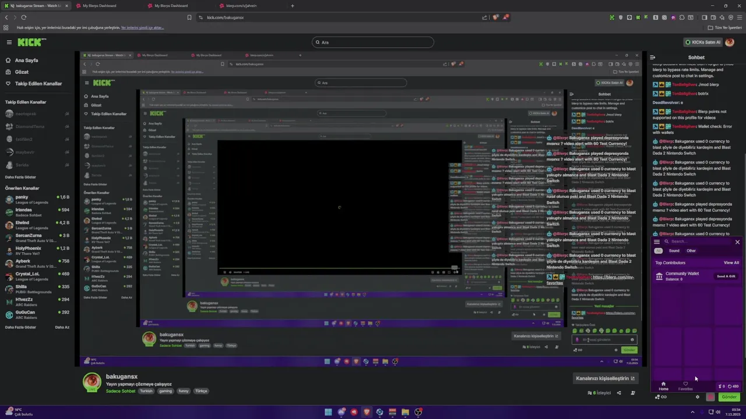The height and width of the screenshot is (419, 746).
Task: Open H1vezZz recommended channel
Action: click(36, 301)
